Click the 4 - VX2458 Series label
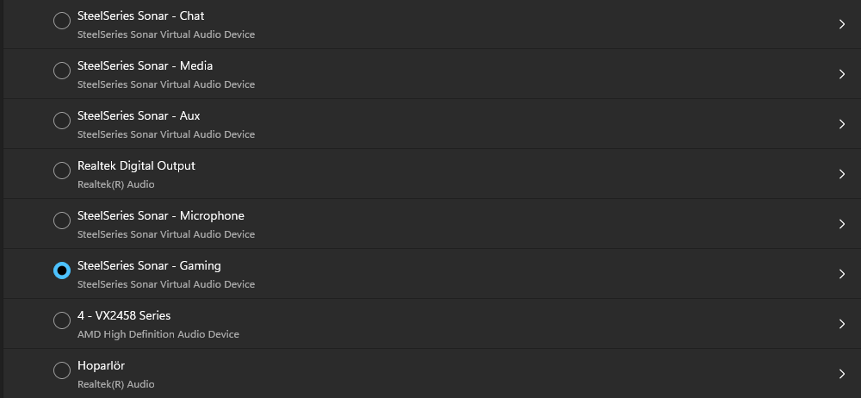This screenshot has height=398, width=861. [124, 315]
